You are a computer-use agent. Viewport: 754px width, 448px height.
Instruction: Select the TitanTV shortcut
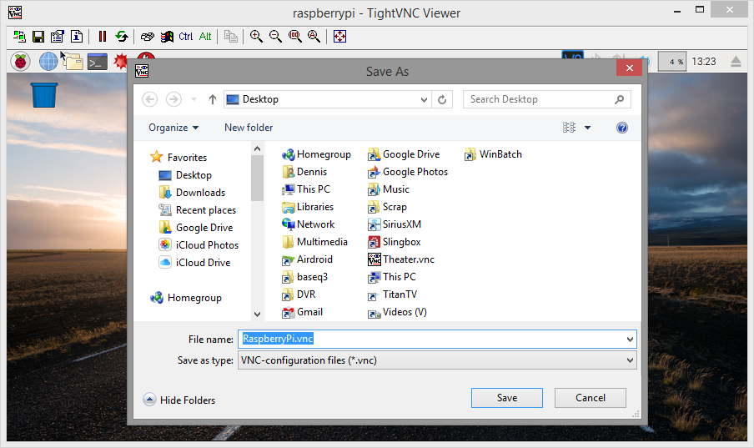click(392, 294)
